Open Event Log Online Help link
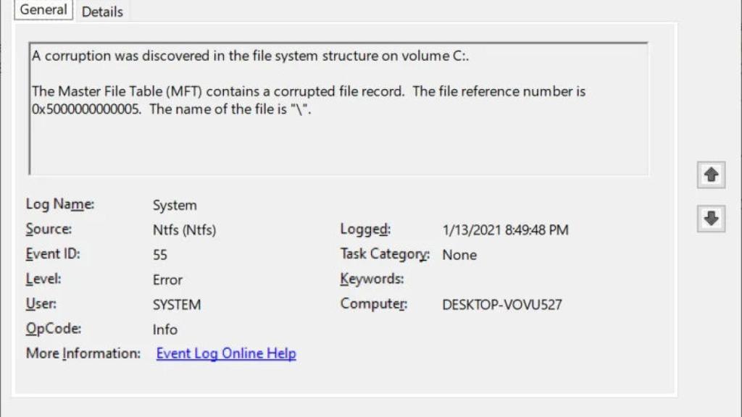Image resolution: width=742 pixels, height=417 pixels. 225,353
